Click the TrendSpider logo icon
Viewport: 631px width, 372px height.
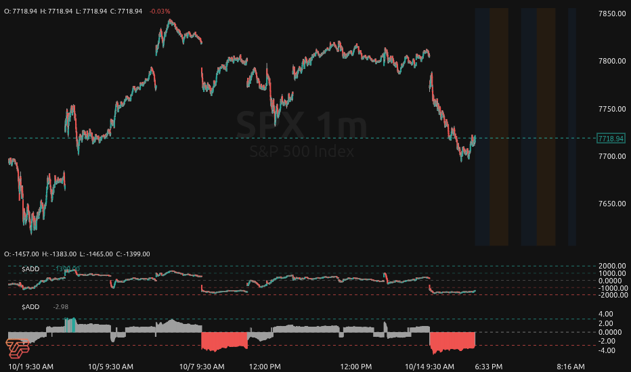coord(18,348)
